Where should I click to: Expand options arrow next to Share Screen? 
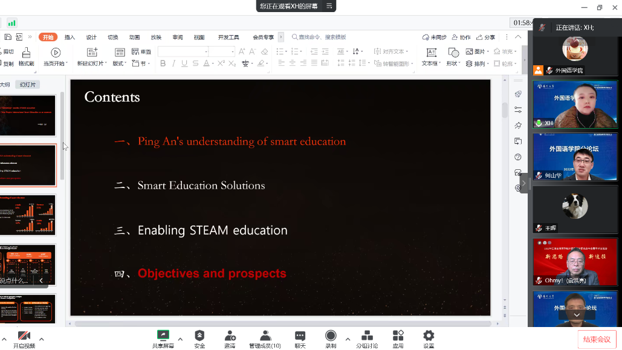[180, 339]
